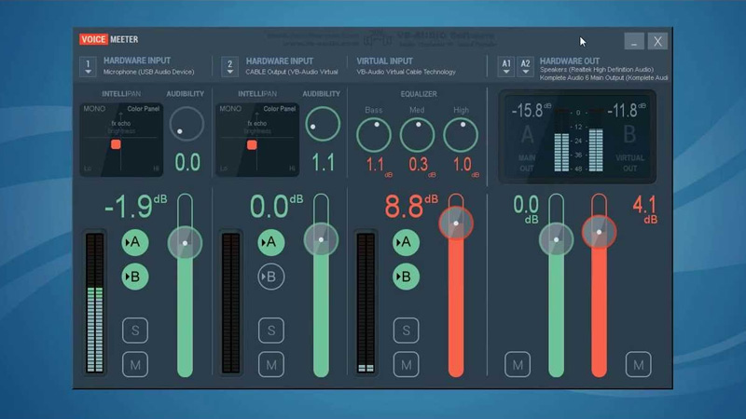Click the VB-Audio Virtual Cable Technology text
This screenshot has width=746, height=419.
[x=407, y=72]
